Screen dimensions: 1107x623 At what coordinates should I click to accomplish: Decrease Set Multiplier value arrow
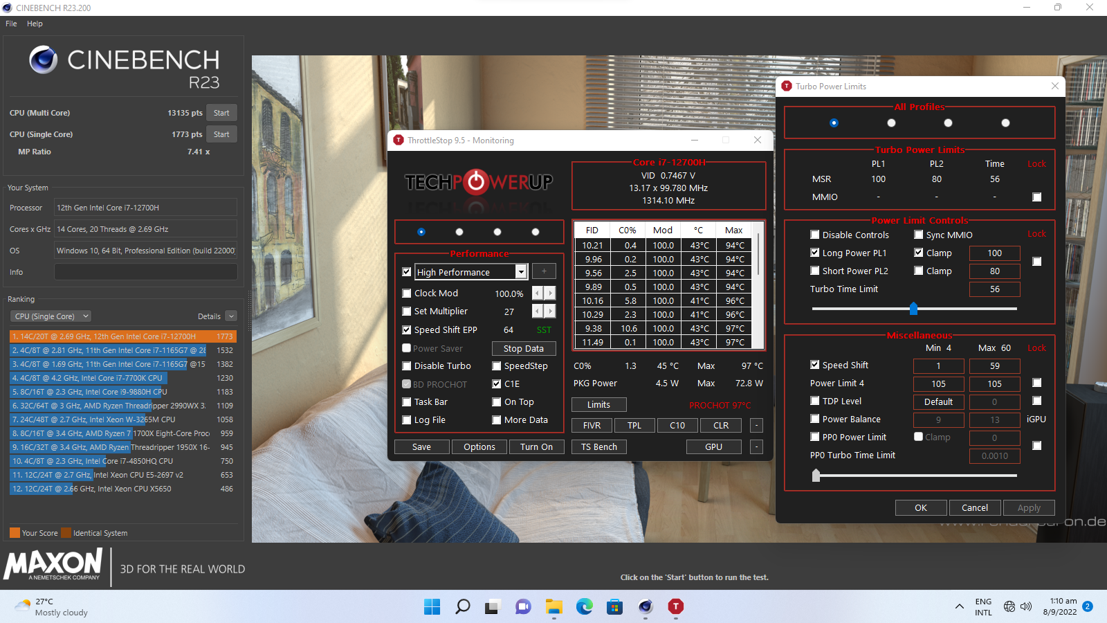(538, 311)
